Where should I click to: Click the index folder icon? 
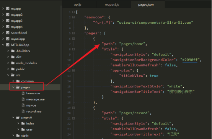click(x=23, y=123)
